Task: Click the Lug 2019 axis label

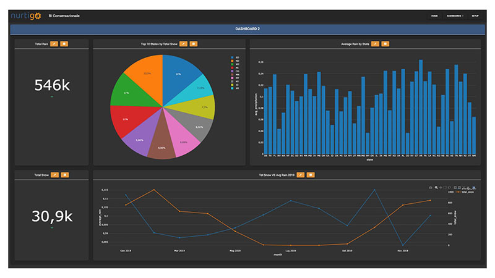Action: [x=291, y=251]
